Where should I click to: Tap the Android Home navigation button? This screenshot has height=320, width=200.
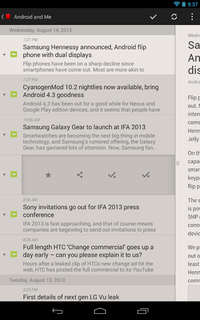pyautogui.click(x=100, y=311)
